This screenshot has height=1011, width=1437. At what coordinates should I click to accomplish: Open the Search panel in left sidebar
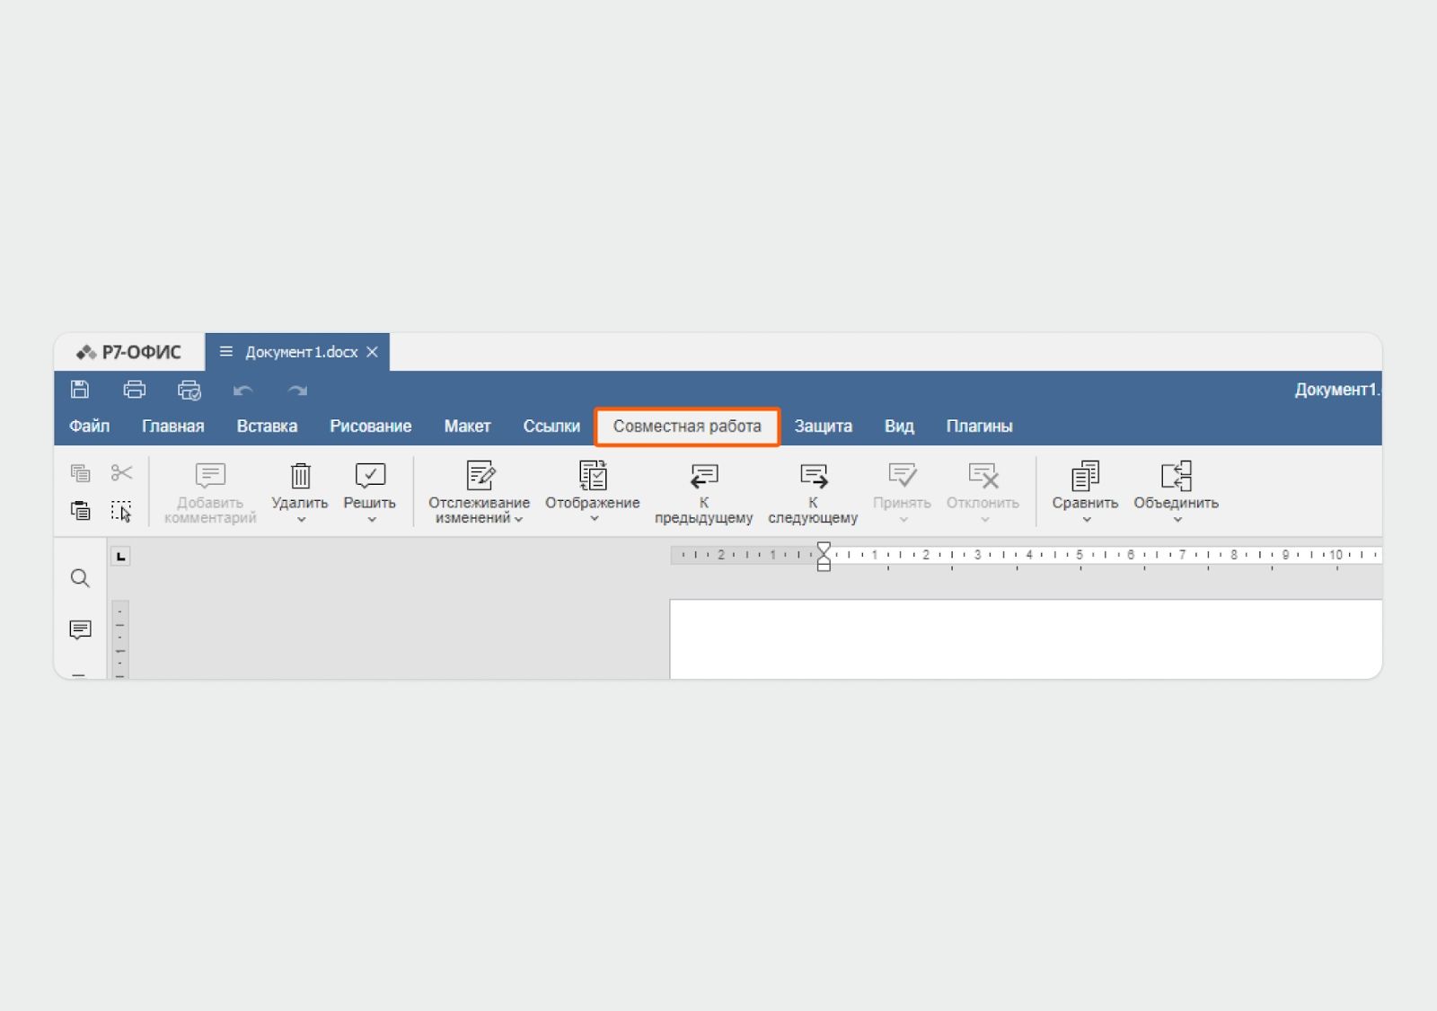coord(80,578)
